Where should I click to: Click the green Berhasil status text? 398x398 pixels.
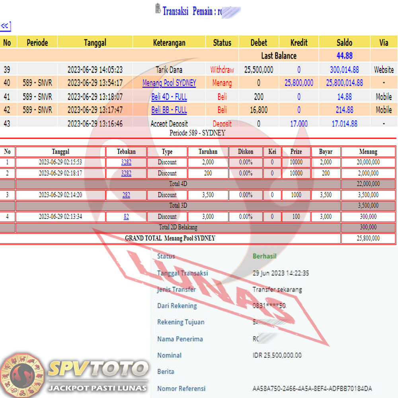click(x=264, y=256)
